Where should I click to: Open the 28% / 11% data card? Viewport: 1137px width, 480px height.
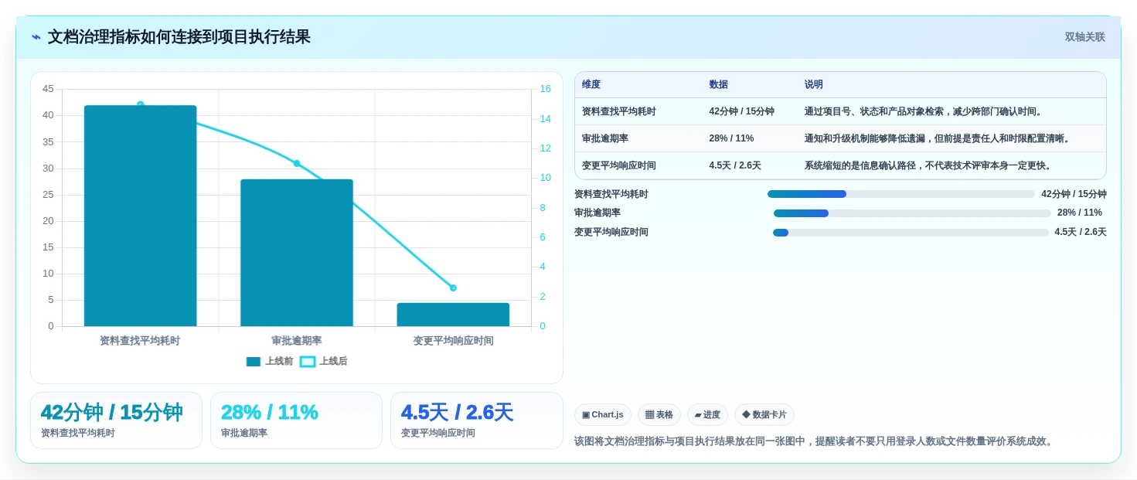pos(296,420)
